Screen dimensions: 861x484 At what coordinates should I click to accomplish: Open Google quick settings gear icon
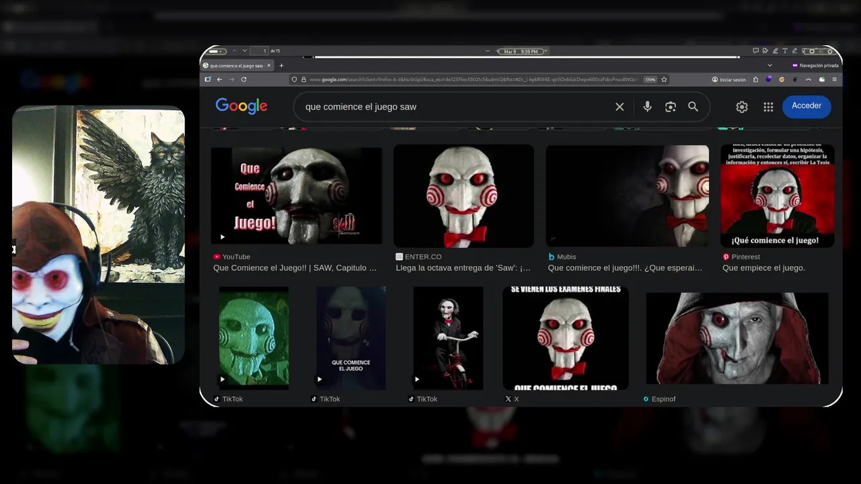[x=742, y=107]
